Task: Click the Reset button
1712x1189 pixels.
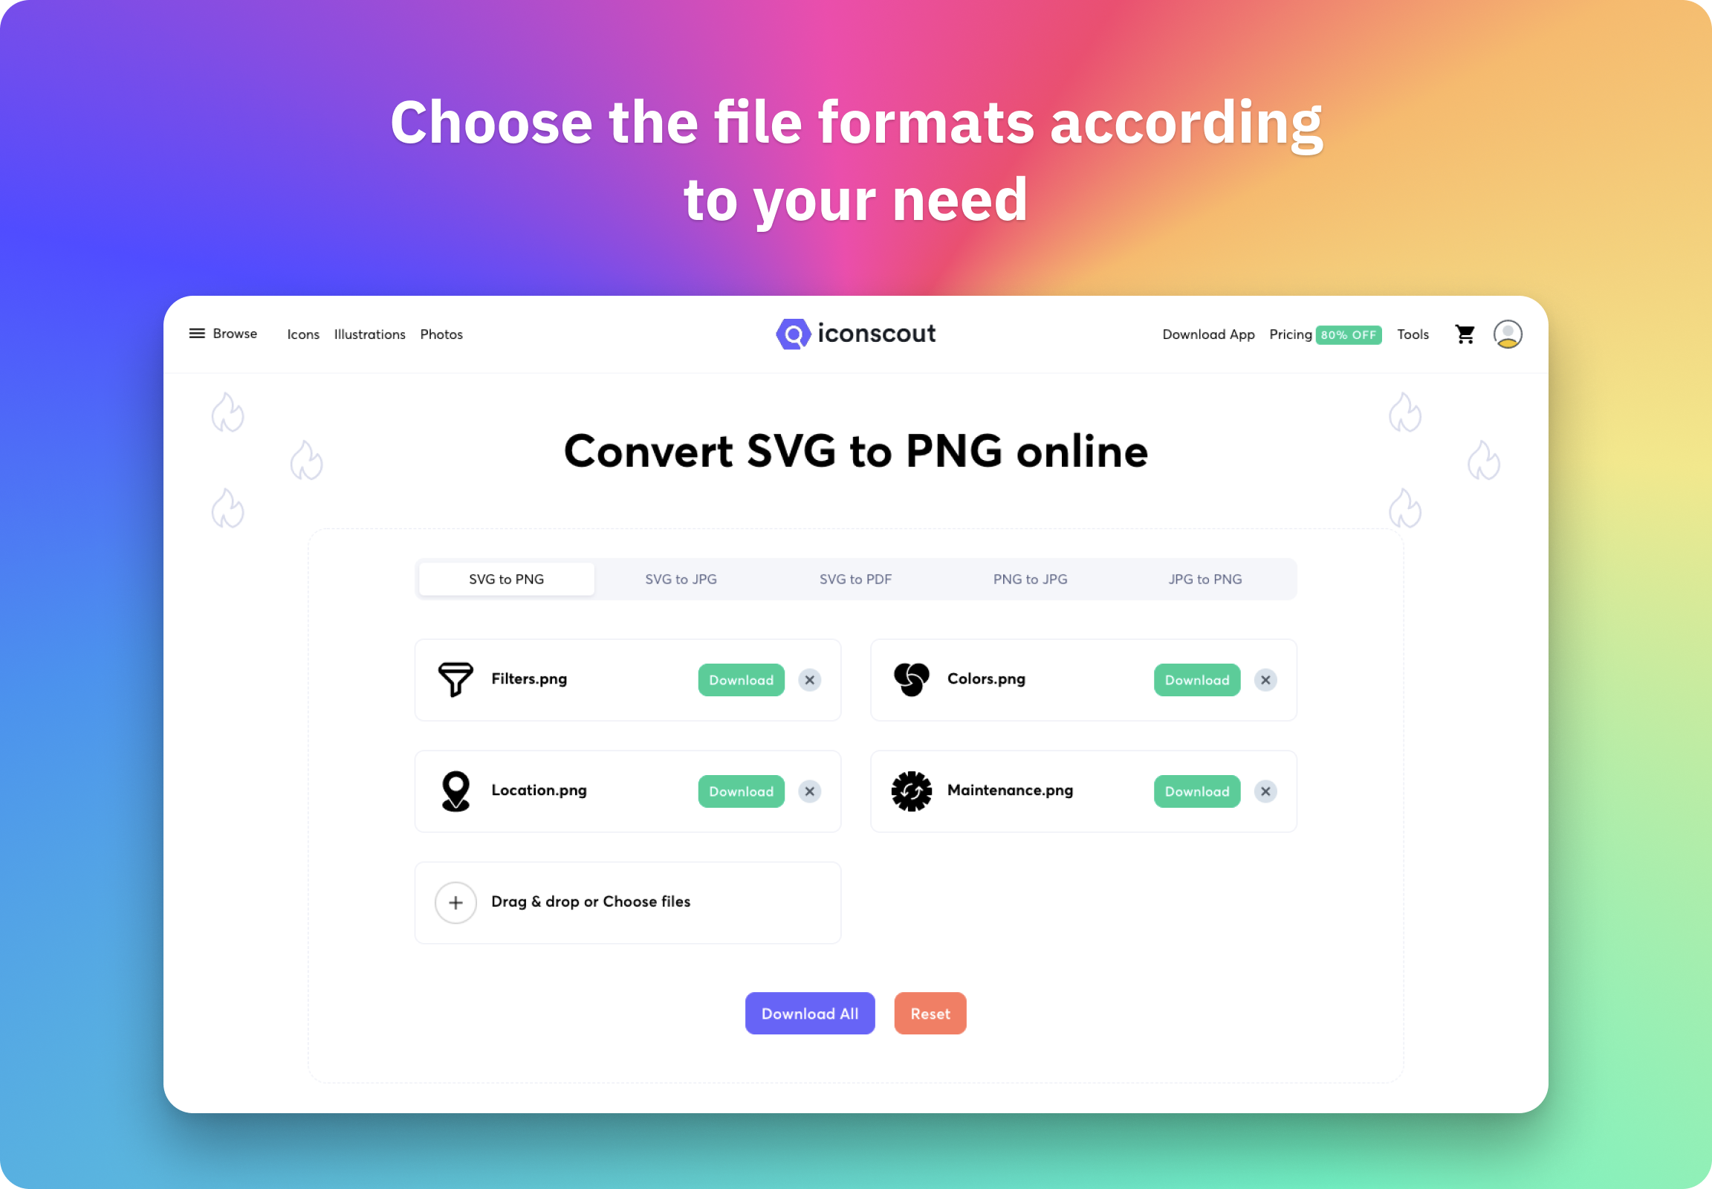Action: click(x=930, y=1014)
